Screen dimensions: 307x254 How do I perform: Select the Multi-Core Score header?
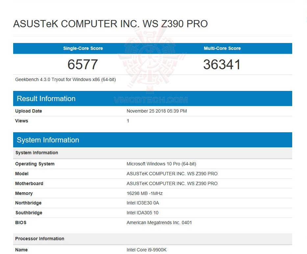(x=222, y=48)
